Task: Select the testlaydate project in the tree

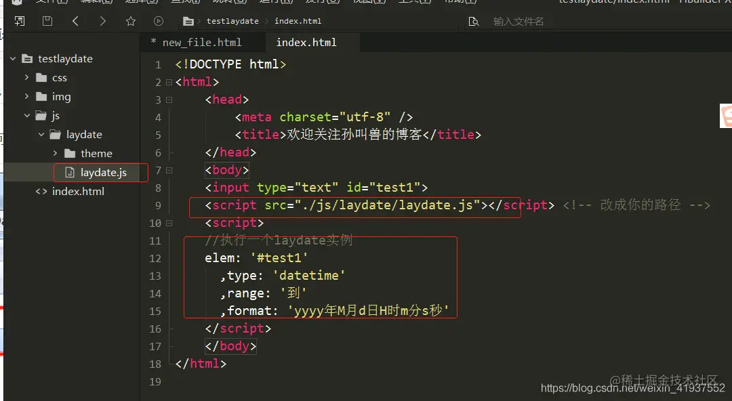Action: point(65,59)
